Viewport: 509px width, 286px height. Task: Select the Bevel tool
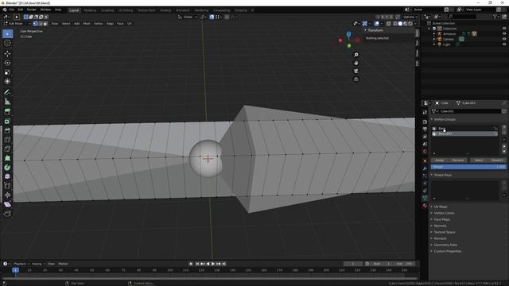(x=7, y=130)
